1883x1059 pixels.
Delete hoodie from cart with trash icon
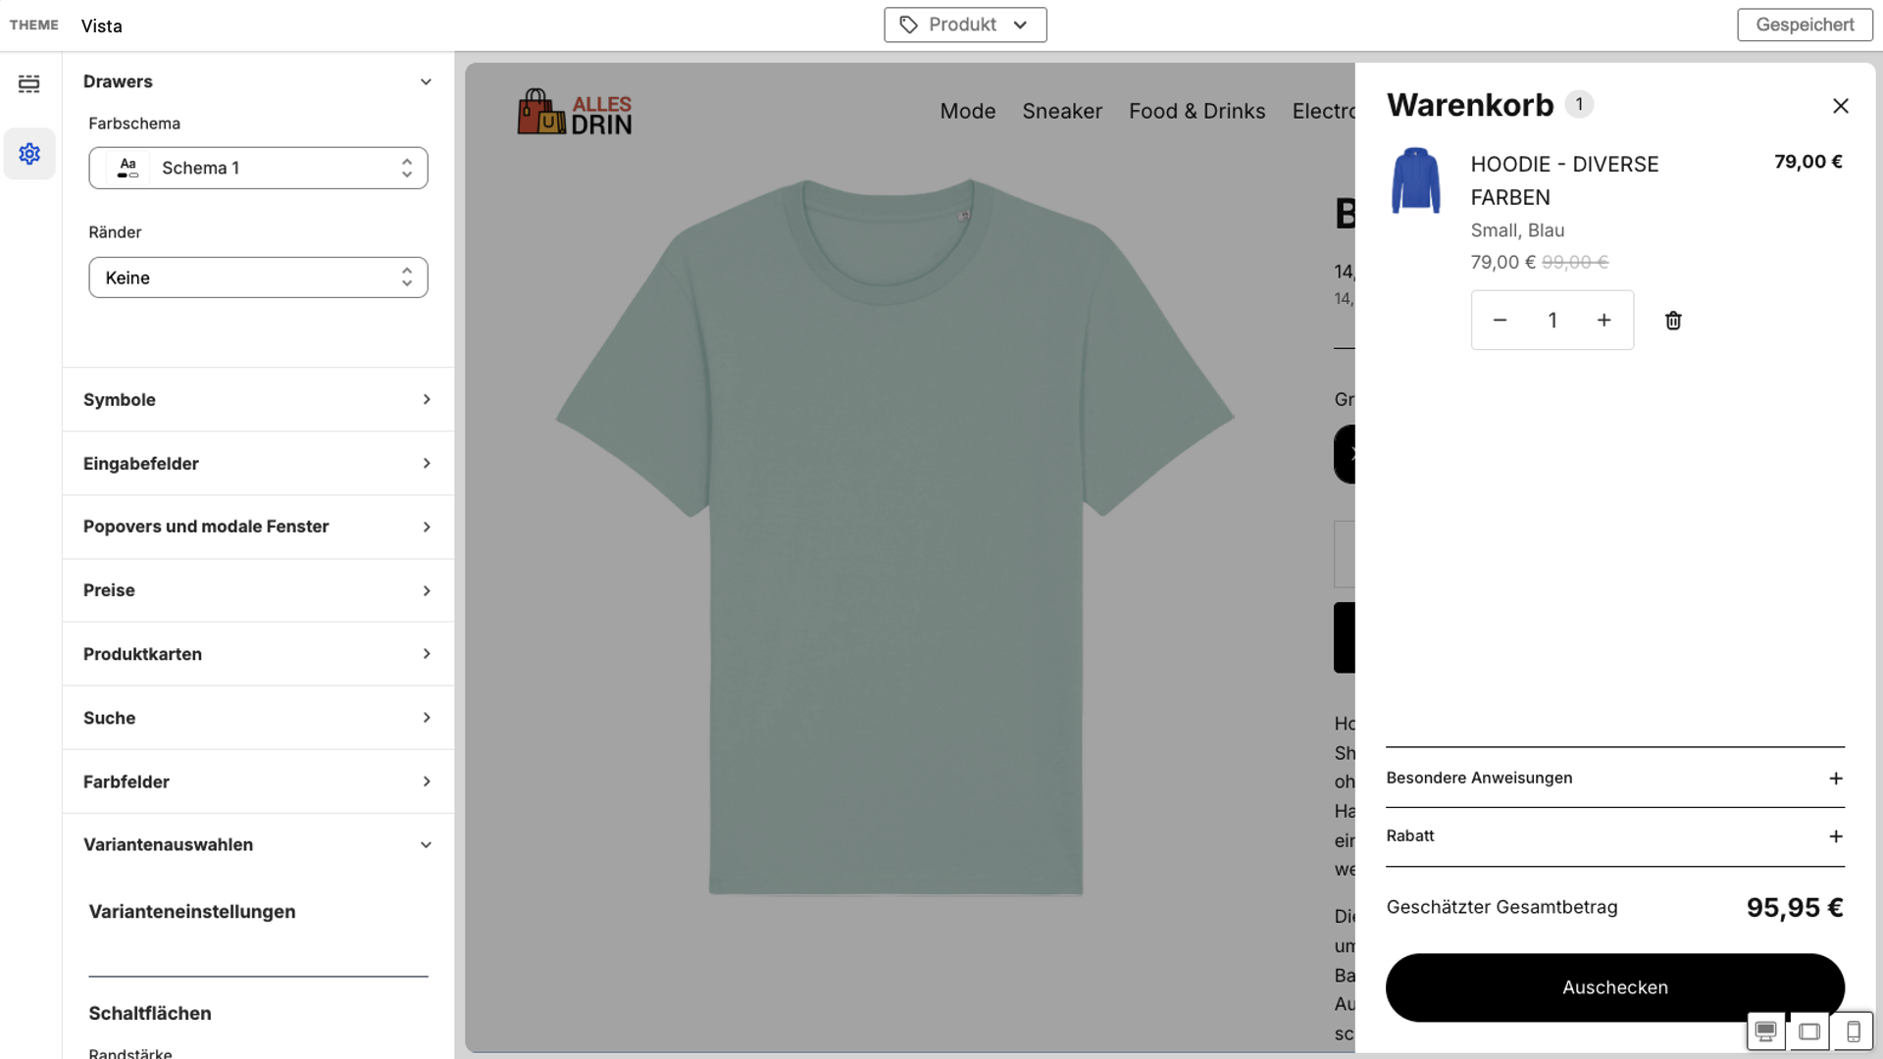click(1673, 321)
